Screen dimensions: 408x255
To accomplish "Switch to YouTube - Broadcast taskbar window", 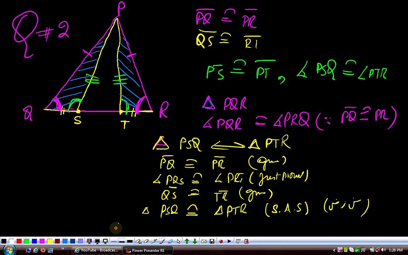I will 97,250.
